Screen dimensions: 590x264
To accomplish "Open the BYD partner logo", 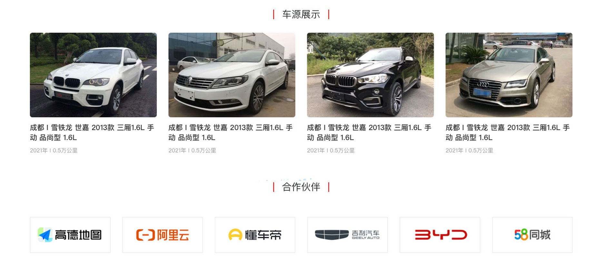I will click(x=440, y=235).
